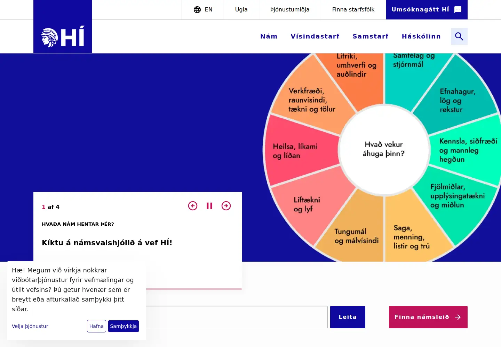
Task: Open the Samstarf menu
Action: click(x=371, y=36)
